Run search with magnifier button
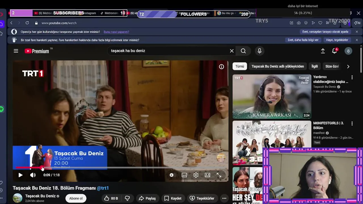 click(243, 51)
